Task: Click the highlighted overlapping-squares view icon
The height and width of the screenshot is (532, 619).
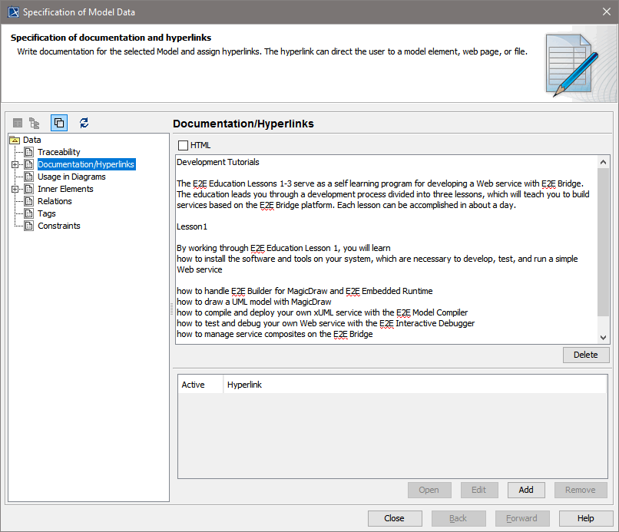Action: coord(58,123)
